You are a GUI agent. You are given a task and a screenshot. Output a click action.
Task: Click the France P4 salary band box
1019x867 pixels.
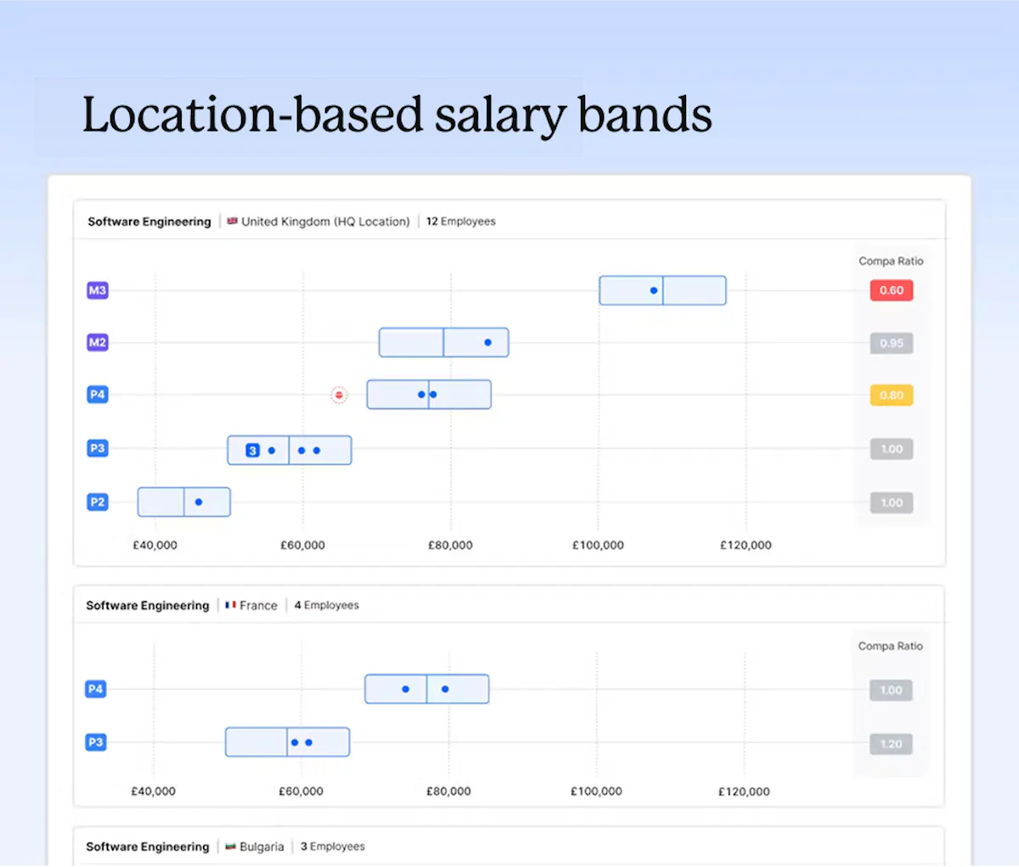click(427, 689)
